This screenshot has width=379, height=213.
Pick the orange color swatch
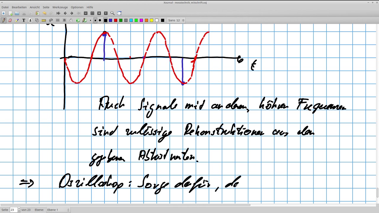coord(146,20)
